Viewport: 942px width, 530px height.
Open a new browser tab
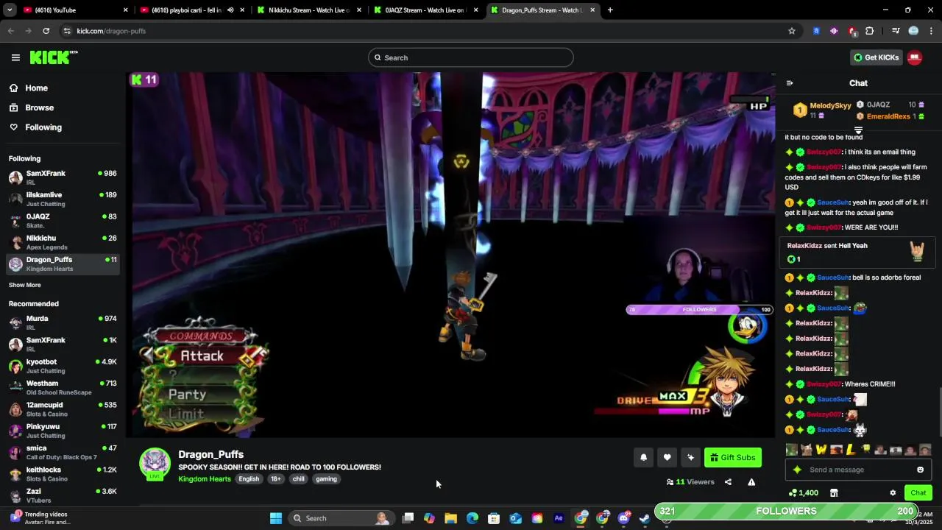(x=610, y=10)
